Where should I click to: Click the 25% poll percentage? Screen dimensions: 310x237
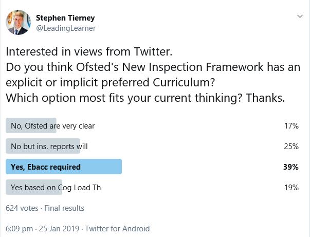291,146
